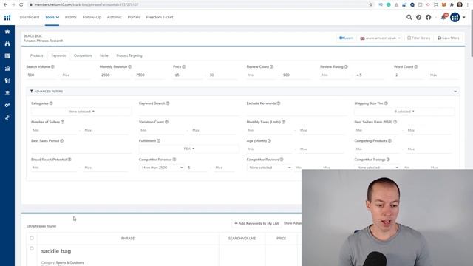The height and width of the screenshot is (266, 473).
Task: Open the Freedom Ticket menu item
Action: click(160, 17)
